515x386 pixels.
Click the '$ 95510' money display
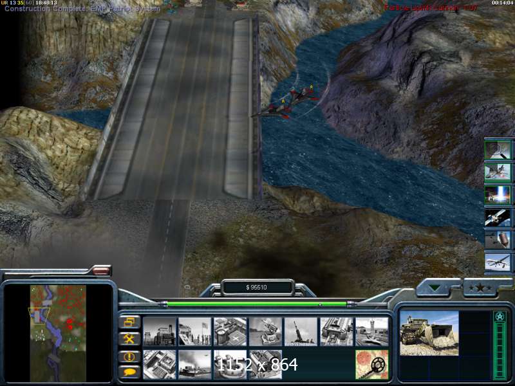[256, 288]
